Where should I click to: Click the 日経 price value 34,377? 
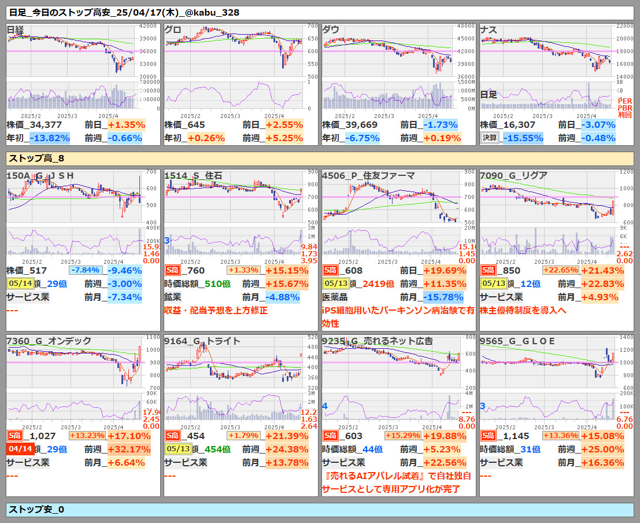coord(46,125)
